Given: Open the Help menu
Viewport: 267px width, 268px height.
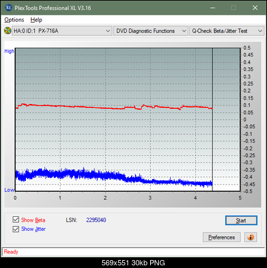Looking at the screenshot, I should coord(37,20).
